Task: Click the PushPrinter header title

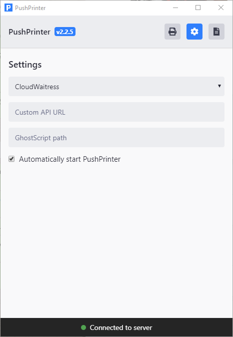Action: (29, 32)
